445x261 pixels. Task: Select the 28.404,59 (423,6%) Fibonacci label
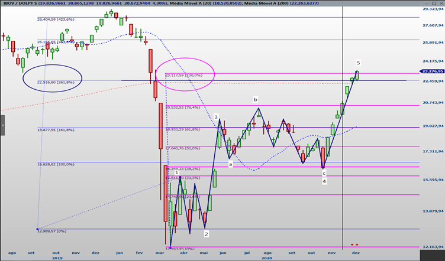56,19
